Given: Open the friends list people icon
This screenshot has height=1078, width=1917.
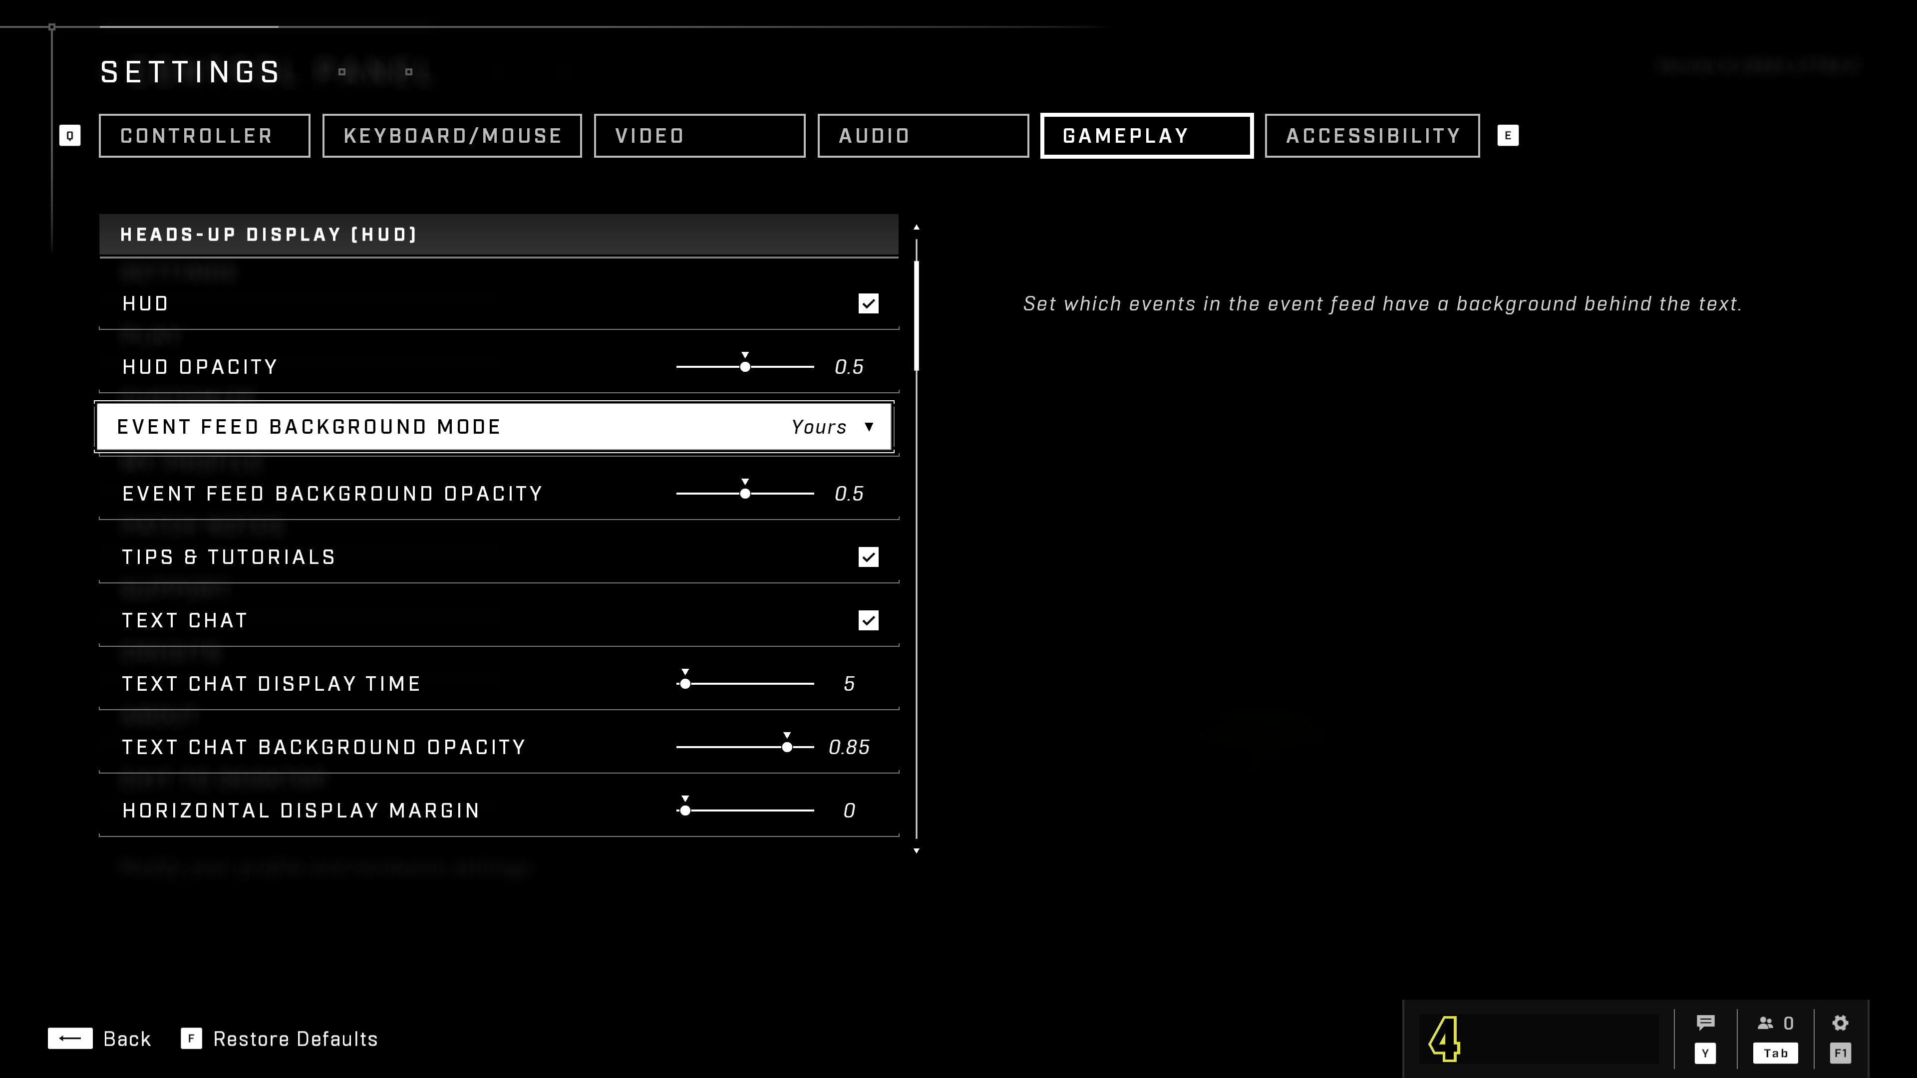Looking at the screenshot, I should (x=1765, y=1023).
